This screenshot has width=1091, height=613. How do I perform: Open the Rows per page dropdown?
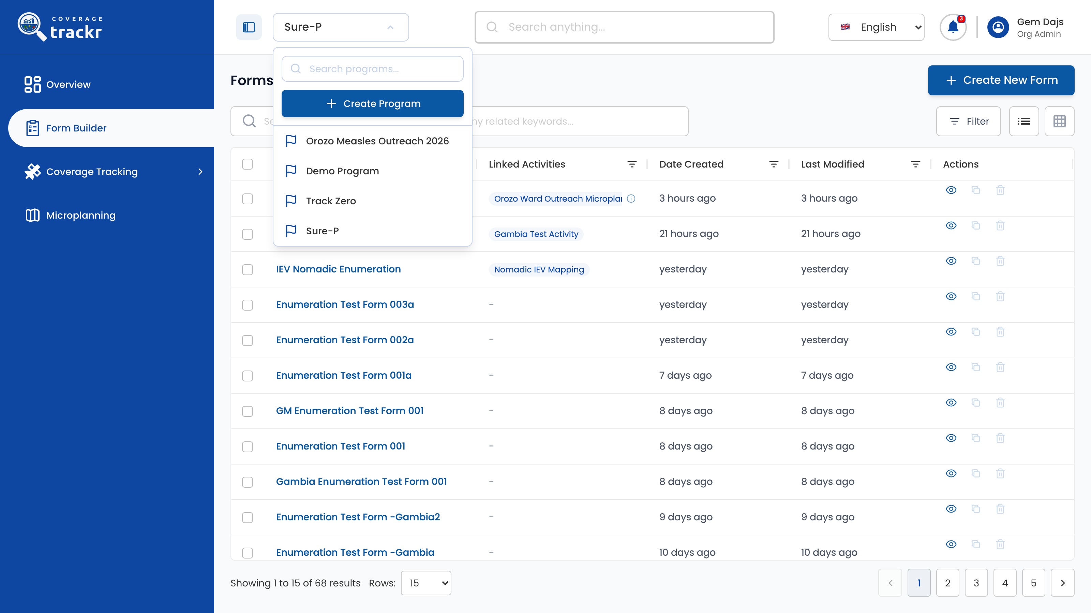pos(425,583)
